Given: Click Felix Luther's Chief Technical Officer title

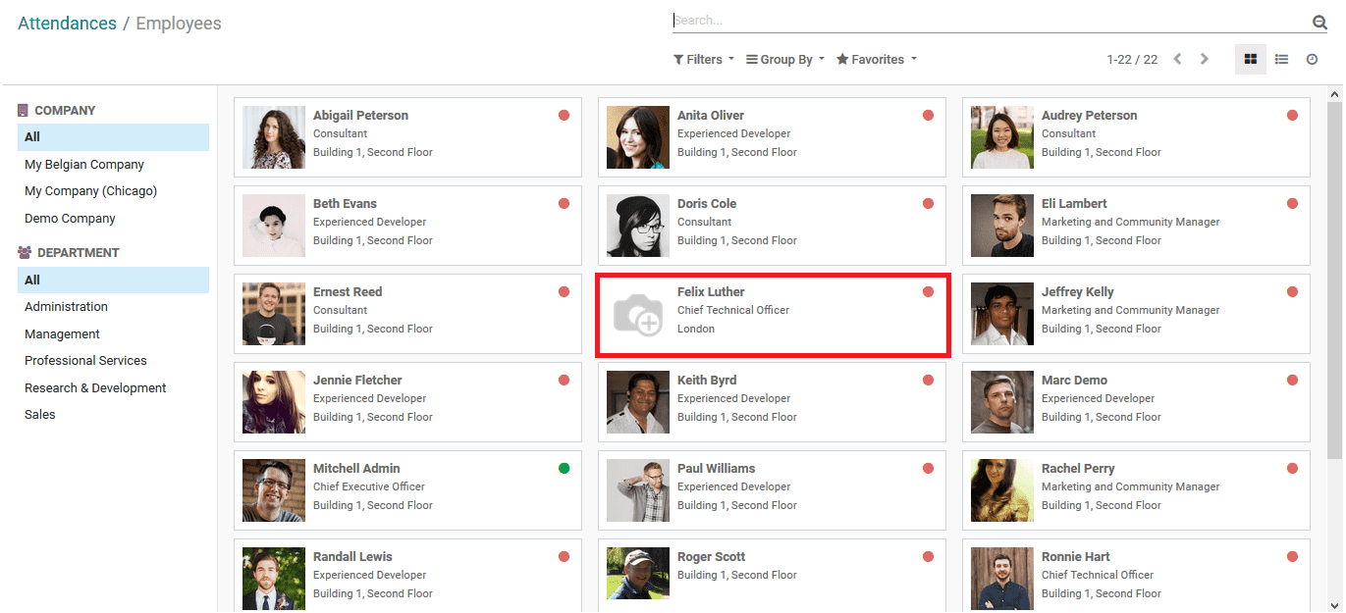Looking at the screenshot, I should click(x=733, y=311).
